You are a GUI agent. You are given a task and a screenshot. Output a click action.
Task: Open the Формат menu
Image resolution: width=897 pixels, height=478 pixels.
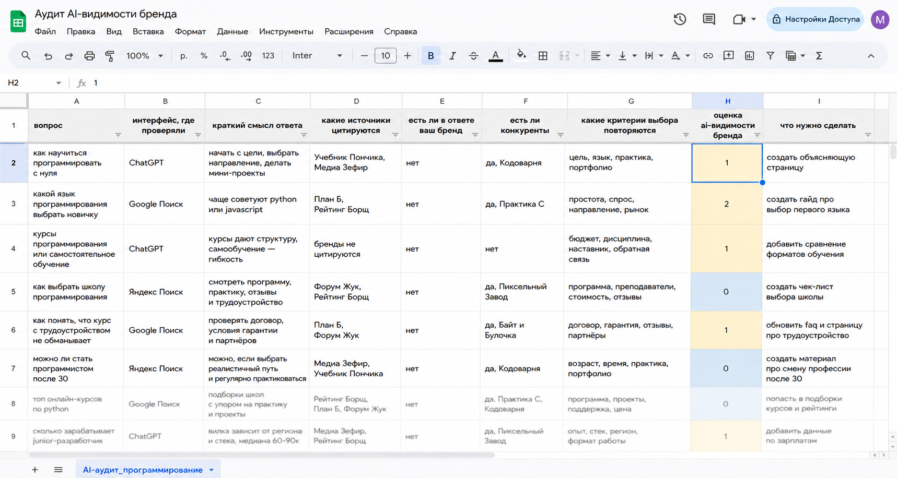click(x=190, y=31)
